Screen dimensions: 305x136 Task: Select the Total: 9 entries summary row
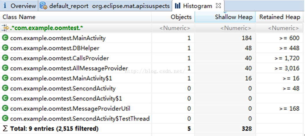54,129
